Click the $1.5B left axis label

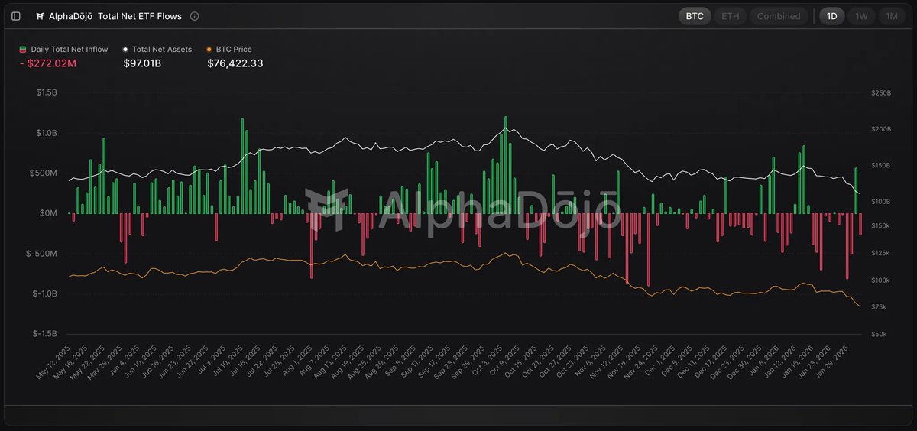(x=47, y=92)
